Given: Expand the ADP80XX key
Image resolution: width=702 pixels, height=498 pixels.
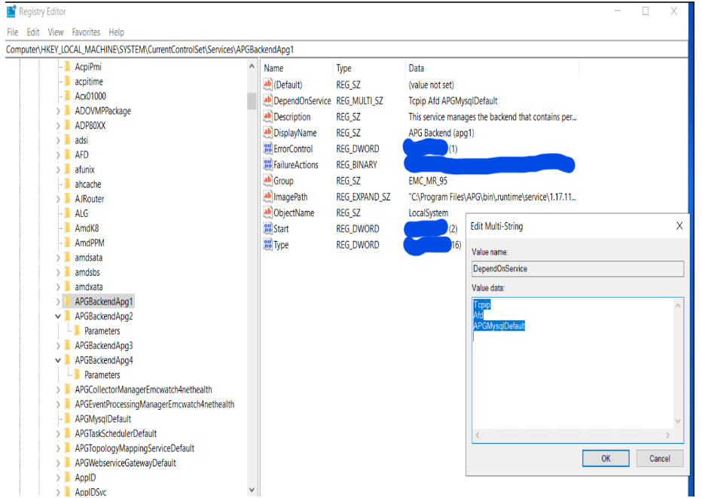Looking at the screenshot, I should click(58, 126).
